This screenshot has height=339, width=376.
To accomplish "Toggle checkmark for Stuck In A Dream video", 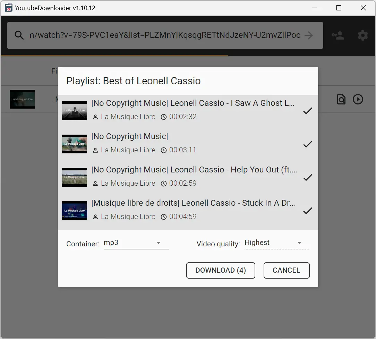I will [x=308, y=211].
